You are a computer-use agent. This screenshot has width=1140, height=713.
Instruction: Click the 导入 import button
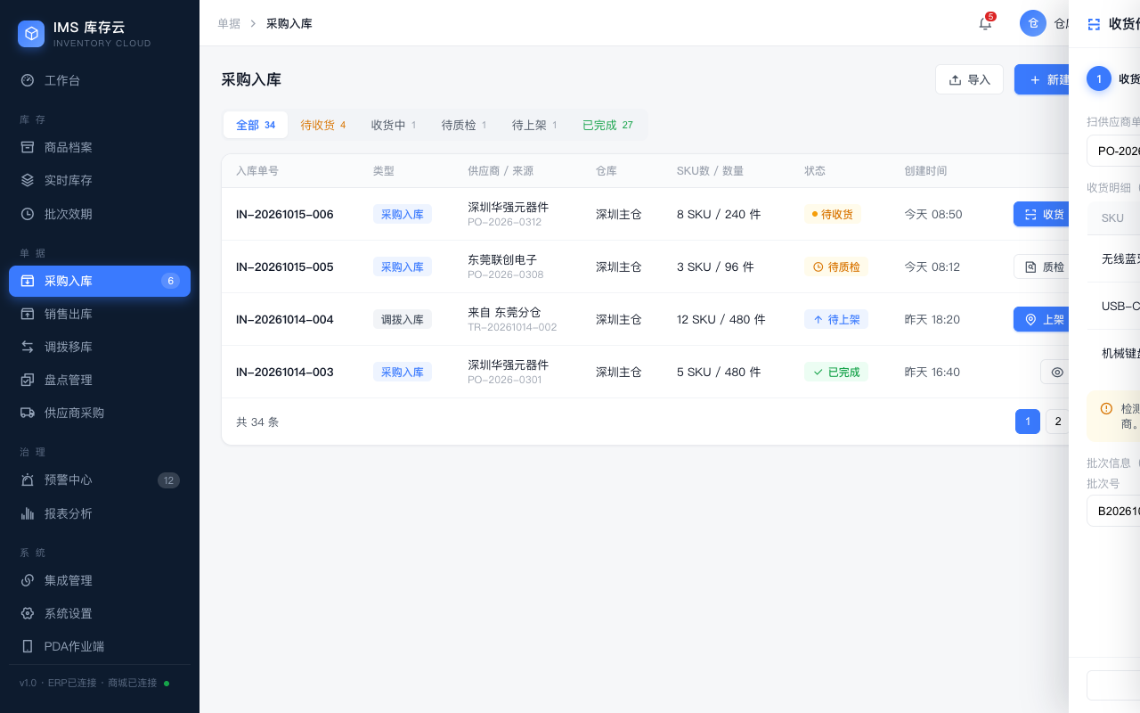click(970, 79)
